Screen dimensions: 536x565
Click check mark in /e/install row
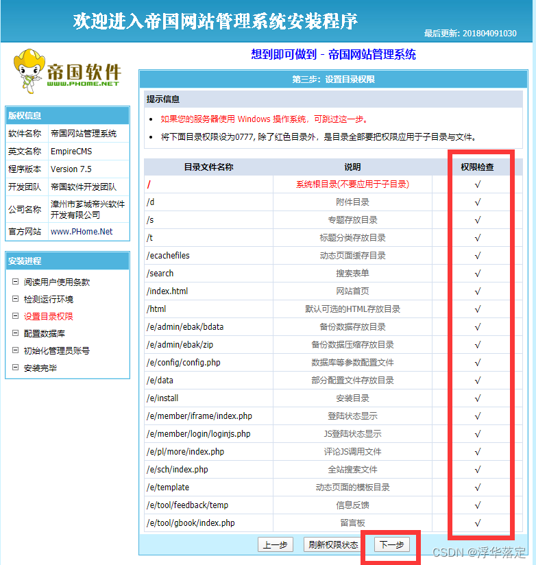coord(478,398)
